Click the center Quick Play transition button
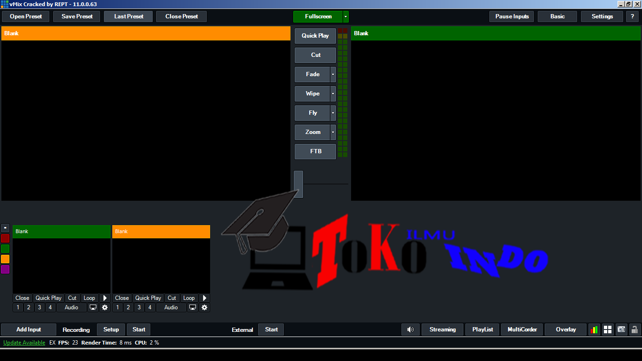The height and width of the screenshot is (361, 642). pyautogui.click(x=315, y=36)
